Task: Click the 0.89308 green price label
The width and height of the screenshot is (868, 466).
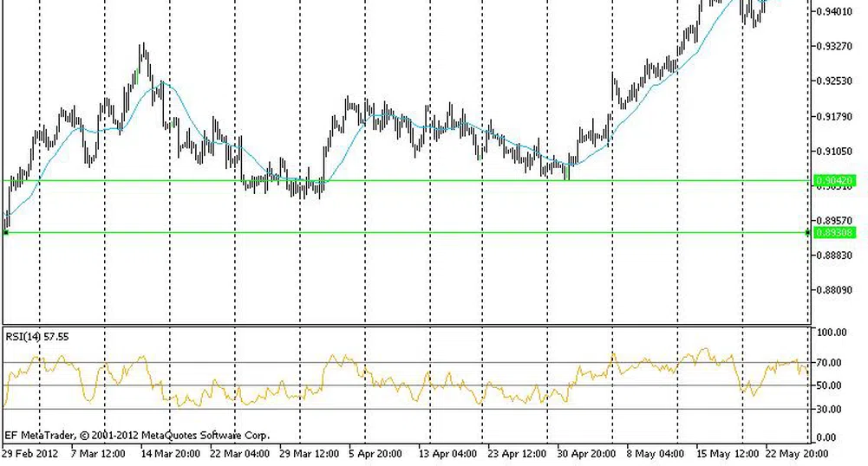Action: (834, 233)
